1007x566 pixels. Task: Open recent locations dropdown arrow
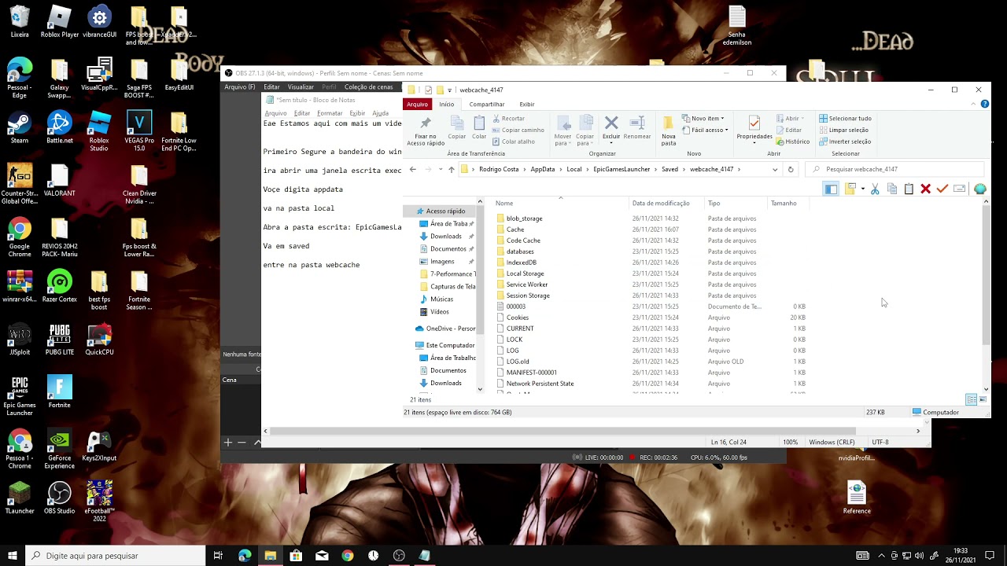[x=440, y=169]
